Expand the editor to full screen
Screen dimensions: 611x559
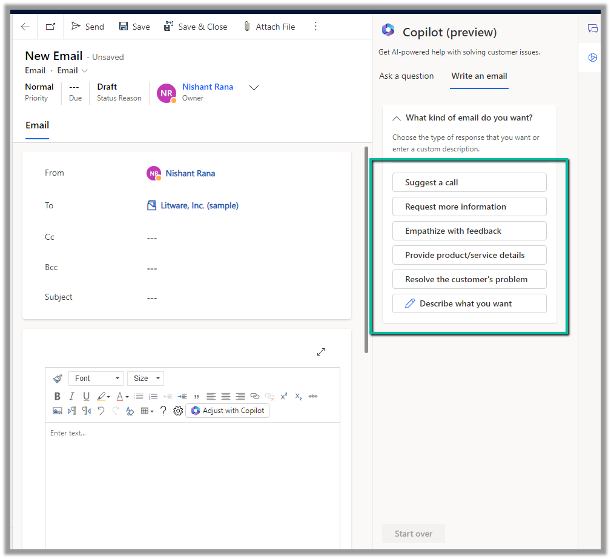[x=321, y=352]
